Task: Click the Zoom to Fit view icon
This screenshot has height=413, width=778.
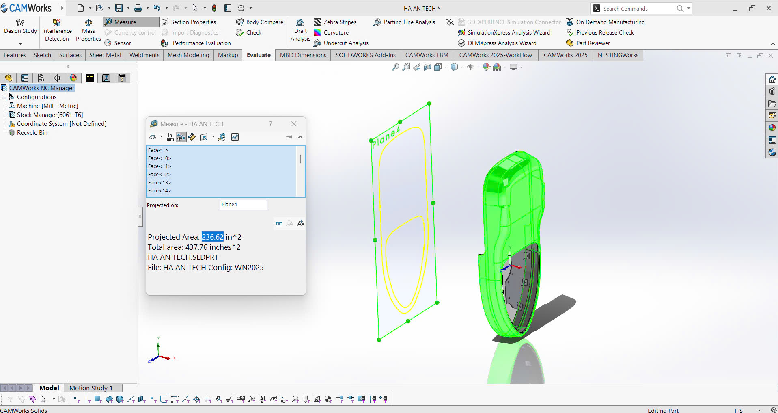Action: (x=395, y=67)
